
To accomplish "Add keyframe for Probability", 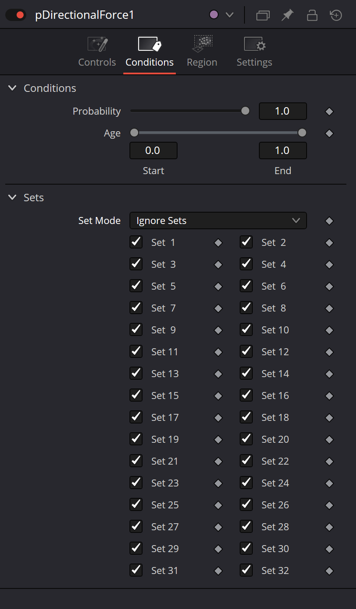I will click(x=330, y=112).
